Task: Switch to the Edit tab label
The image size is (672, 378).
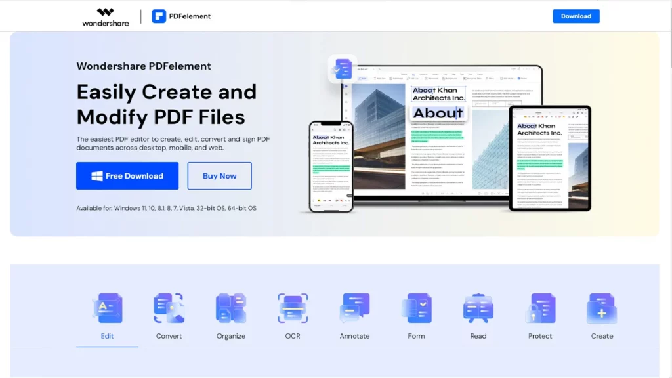Action: (x=107, y=336)
